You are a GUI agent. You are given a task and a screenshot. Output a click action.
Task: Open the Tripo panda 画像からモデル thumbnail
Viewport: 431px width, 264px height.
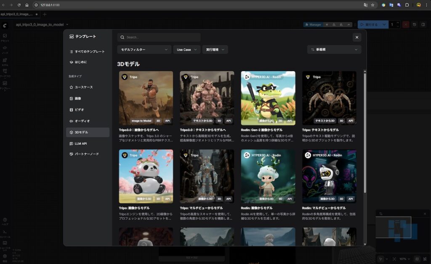(146, 176)
